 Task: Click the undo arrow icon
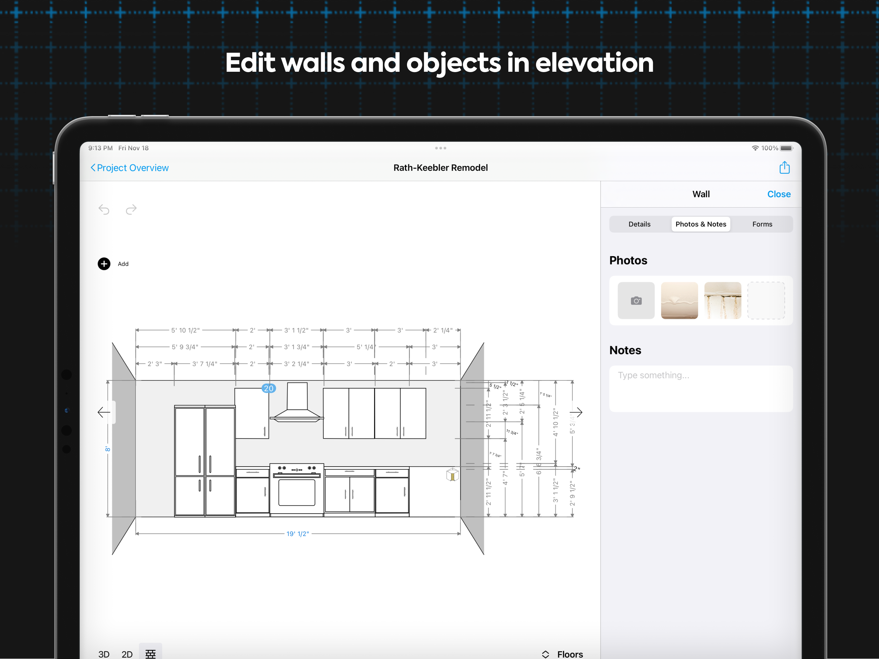(104, 209)
